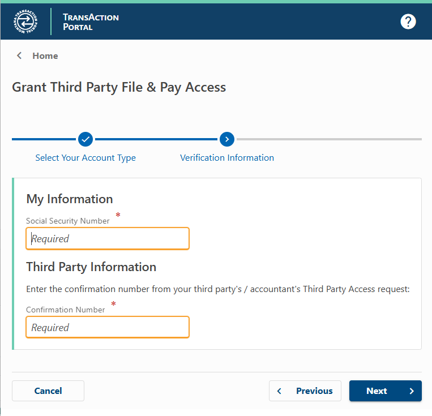
Task: Click the right chevron on Next button
Action: (412, 391)
